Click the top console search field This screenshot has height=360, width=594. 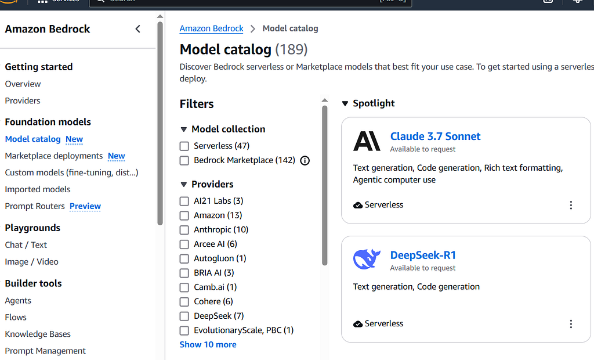250,3
